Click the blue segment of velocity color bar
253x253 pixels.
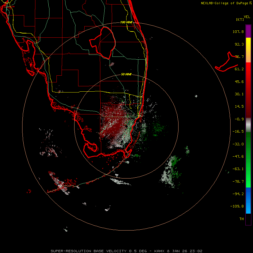[x=248, y=200]
